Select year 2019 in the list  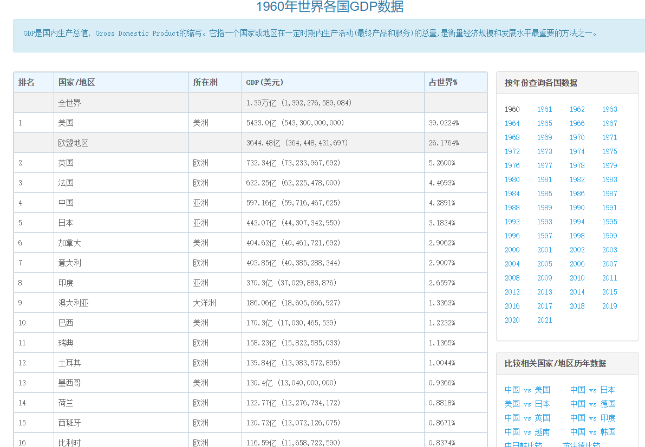[609, 306]
